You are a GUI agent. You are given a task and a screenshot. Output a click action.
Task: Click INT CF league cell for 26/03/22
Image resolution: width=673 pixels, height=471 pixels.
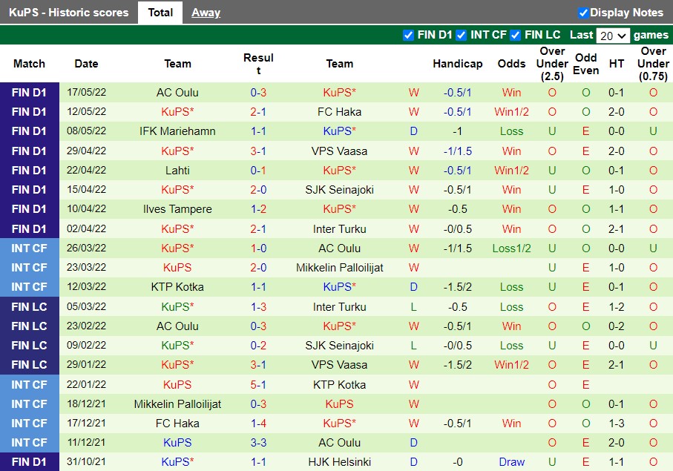click(x=29, y=248)
